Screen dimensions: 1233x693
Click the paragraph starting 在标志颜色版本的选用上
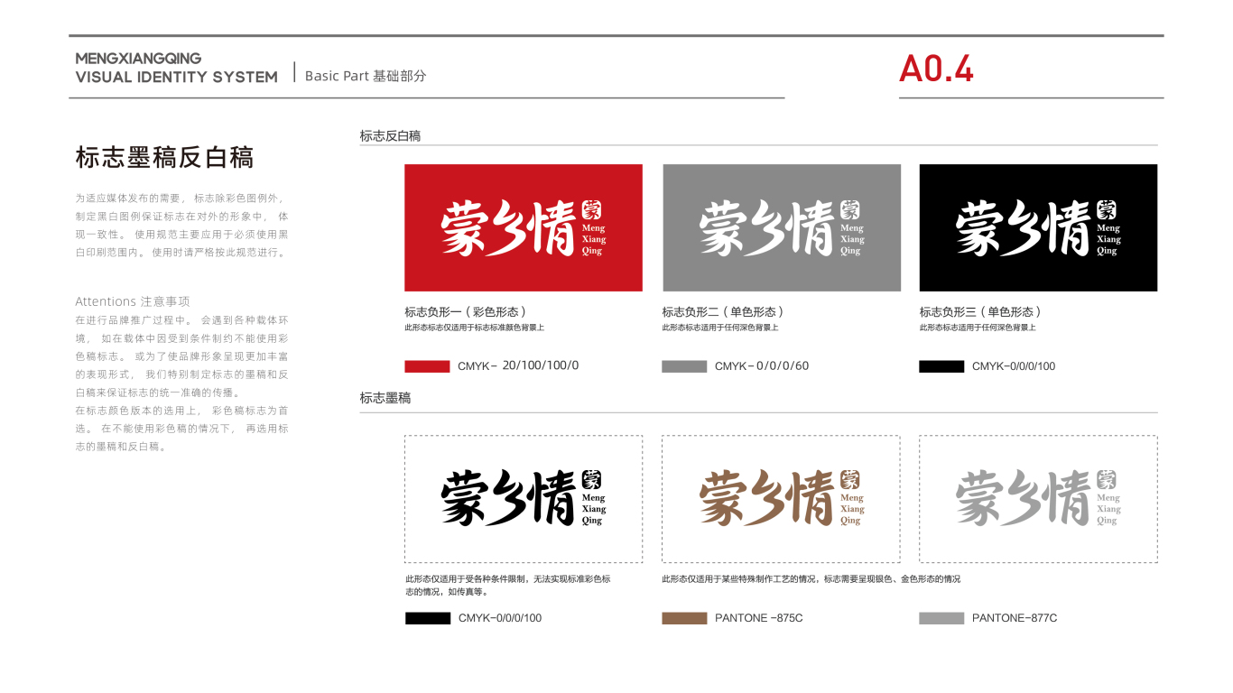(x=182, y=429)
